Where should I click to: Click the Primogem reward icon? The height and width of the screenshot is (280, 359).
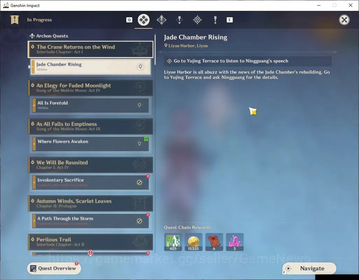(x=235, y=242)
